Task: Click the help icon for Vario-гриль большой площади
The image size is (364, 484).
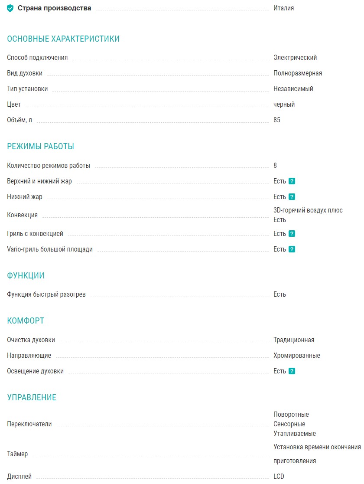Action: (x=292, y=249)
